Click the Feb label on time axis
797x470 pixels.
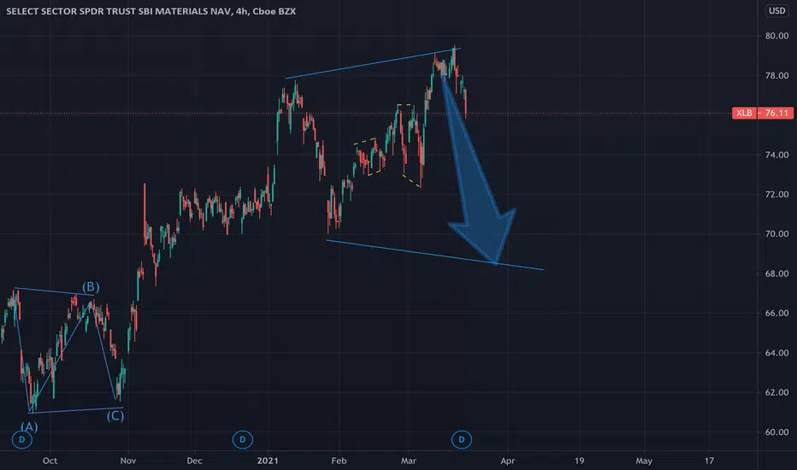click(339, 461)
